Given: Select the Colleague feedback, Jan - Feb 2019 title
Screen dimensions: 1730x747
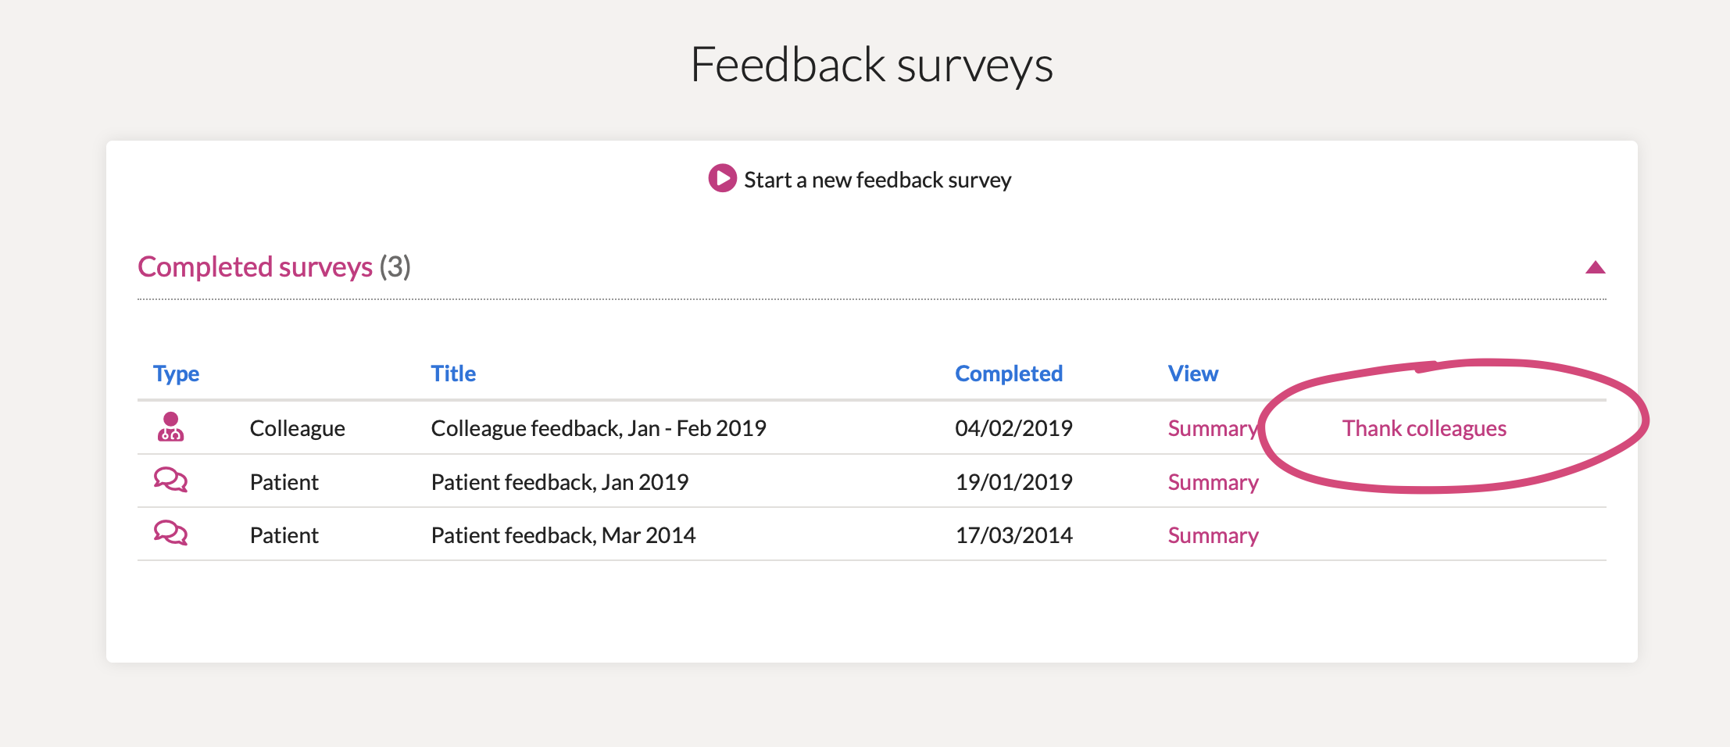Looking at the screenshot, I should pyautogui.click(x=599, y=428).
